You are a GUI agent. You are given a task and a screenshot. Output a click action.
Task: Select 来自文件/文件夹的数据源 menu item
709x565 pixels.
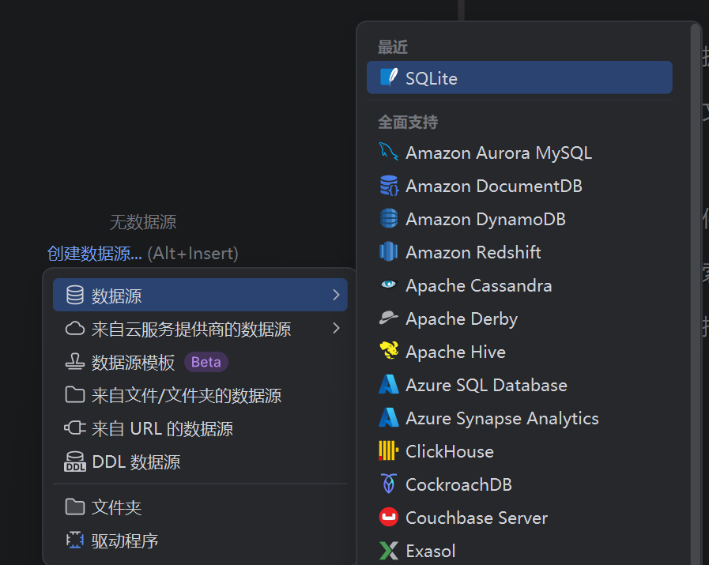200,395
